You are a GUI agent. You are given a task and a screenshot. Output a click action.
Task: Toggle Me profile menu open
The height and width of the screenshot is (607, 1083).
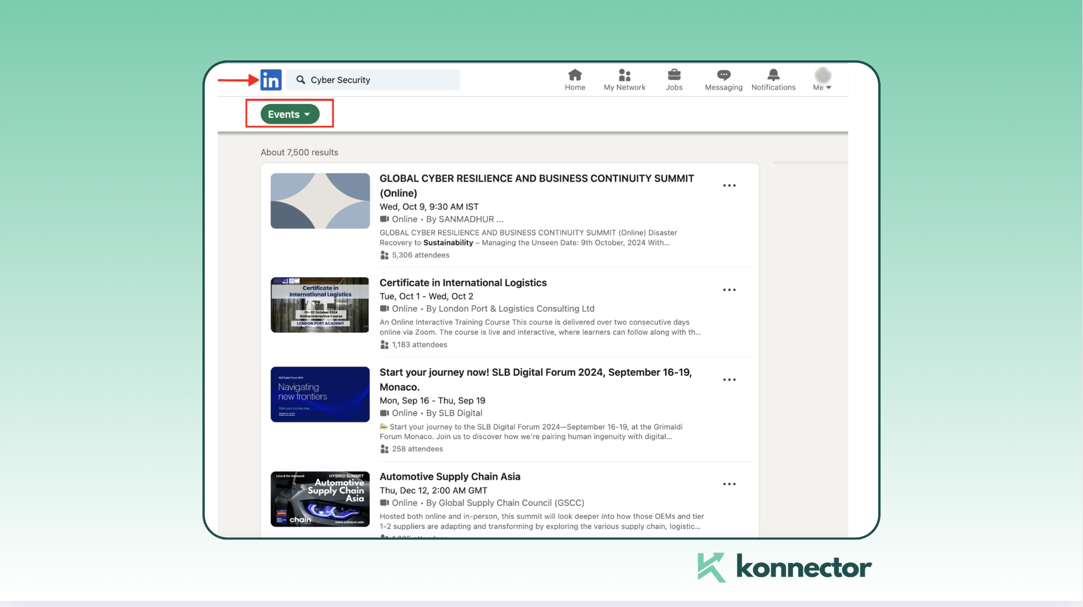click(822, 79)
